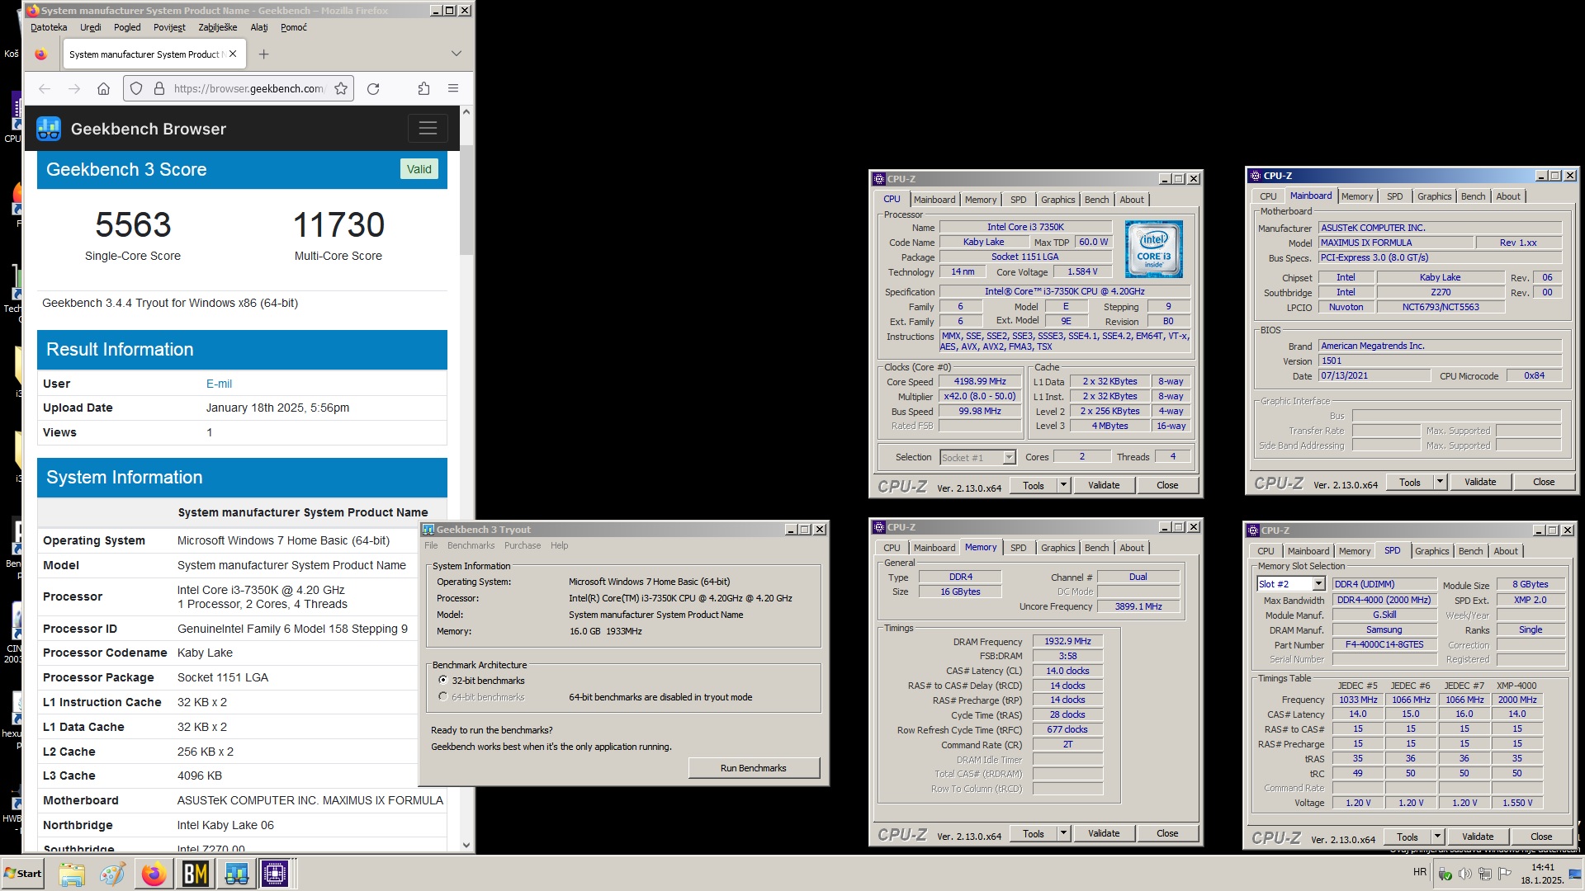Bookmark this page with the star icon
The width and height of the screenshot is (1585, 891).
point(341,88)
